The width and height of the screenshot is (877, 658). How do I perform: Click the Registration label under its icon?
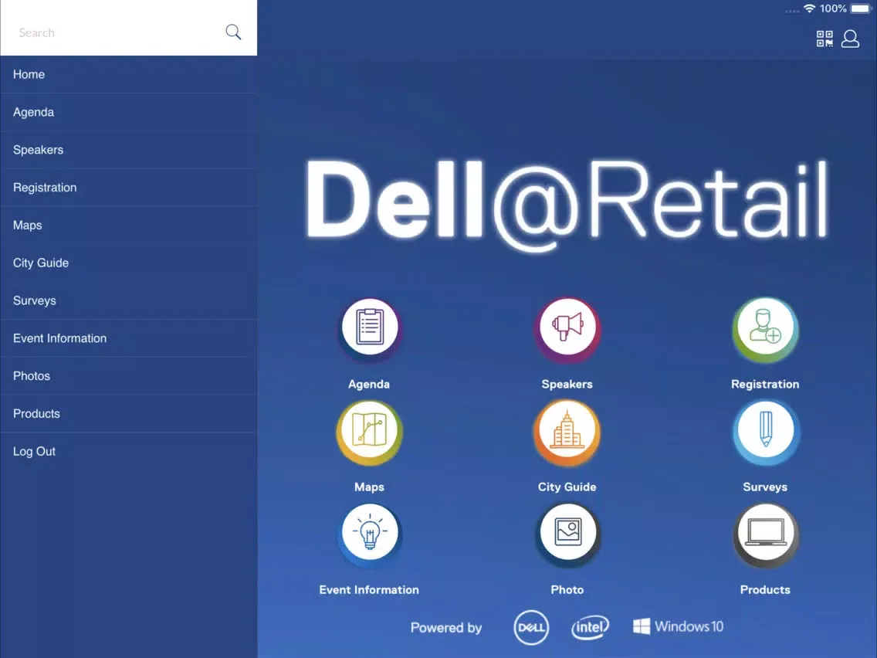tap(764, 384)
